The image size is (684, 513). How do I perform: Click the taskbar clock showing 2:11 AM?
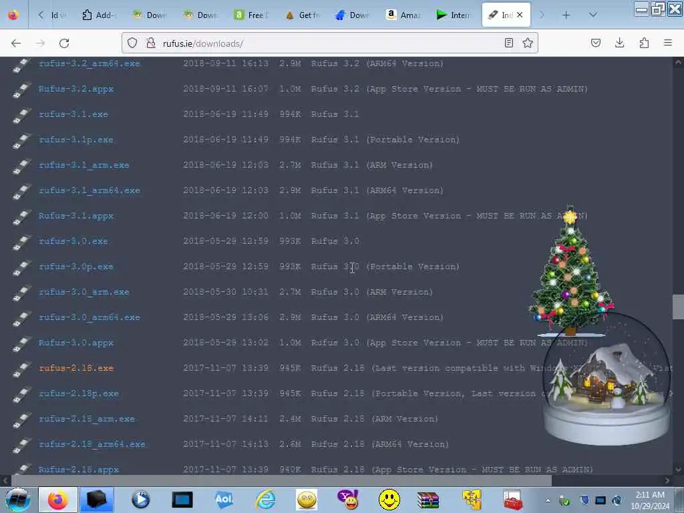tap(650, 500)
